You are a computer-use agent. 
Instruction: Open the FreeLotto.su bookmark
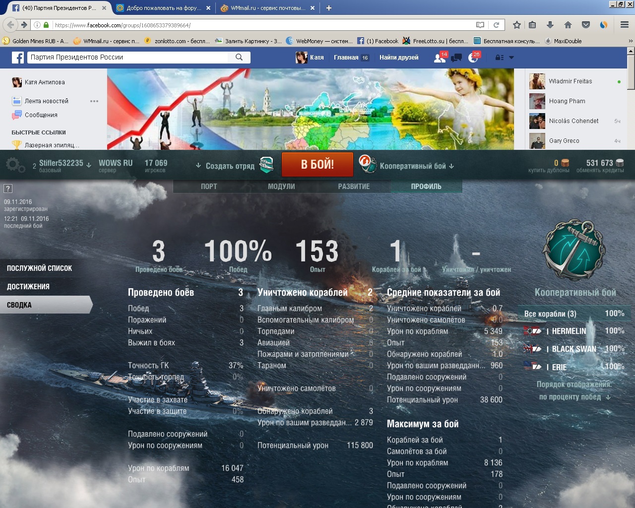point(435,41)
